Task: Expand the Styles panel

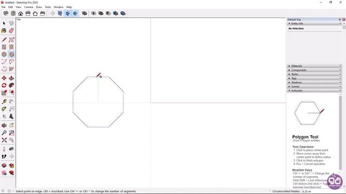Action: 314,74
